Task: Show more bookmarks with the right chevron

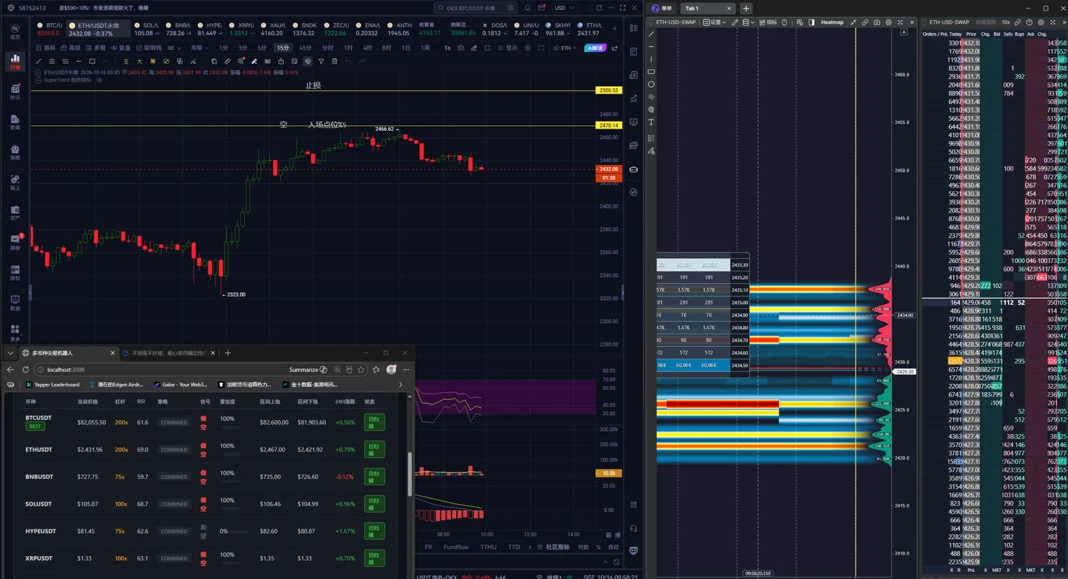Action: 401,385
